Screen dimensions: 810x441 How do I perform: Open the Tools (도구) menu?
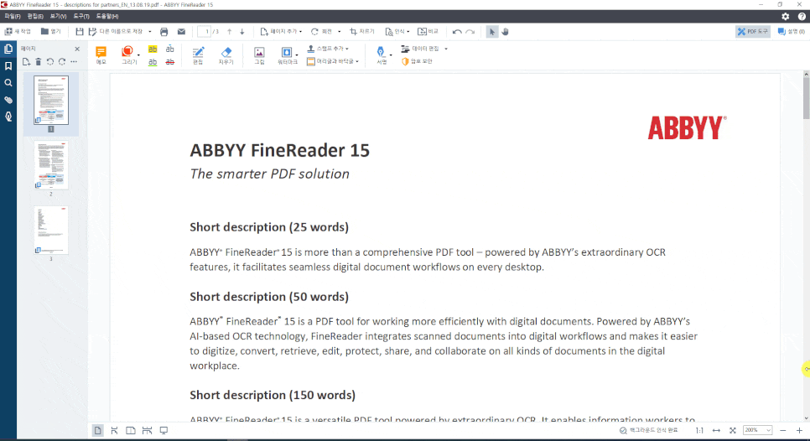pyautogui.click(x=81, y=17)
